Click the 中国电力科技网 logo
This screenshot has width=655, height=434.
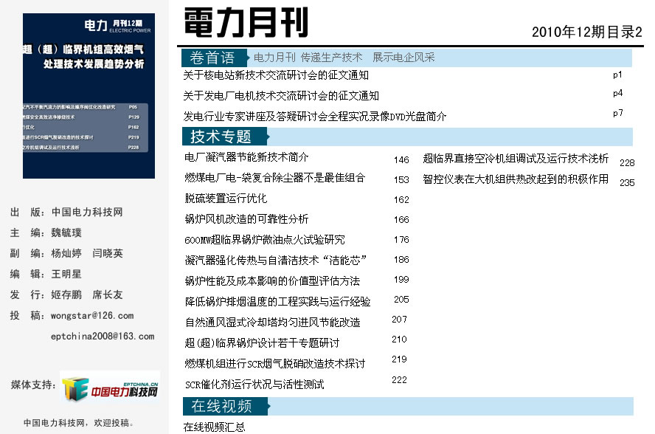(110, 387)
